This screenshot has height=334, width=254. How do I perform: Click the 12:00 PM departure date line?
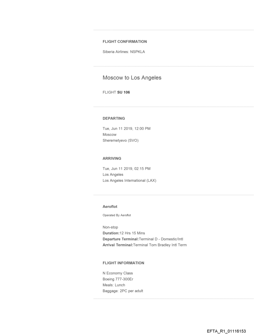(x=126, y=129)
